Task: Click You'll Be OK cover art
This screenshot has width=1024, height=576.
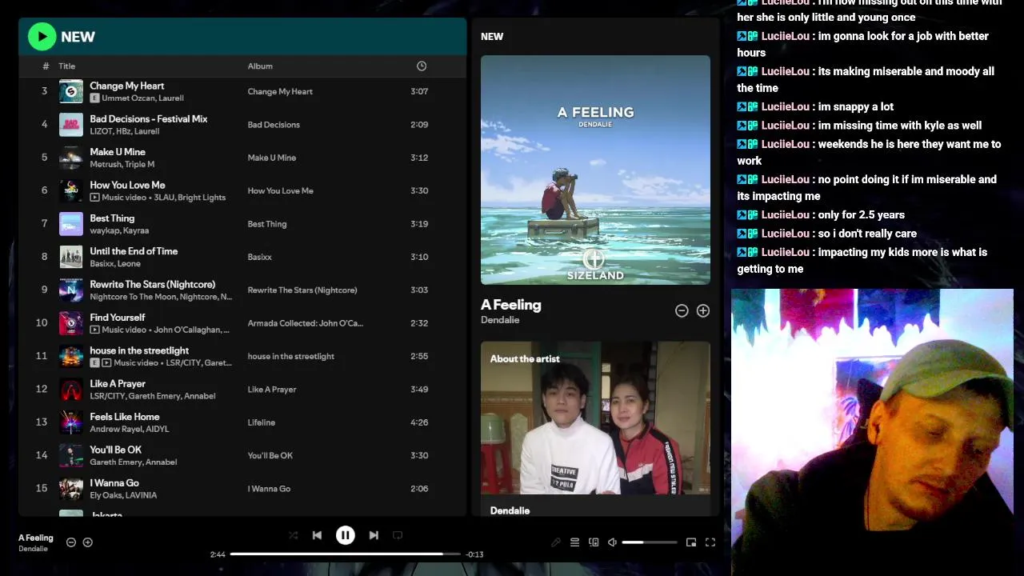Action: coord(71,455)
